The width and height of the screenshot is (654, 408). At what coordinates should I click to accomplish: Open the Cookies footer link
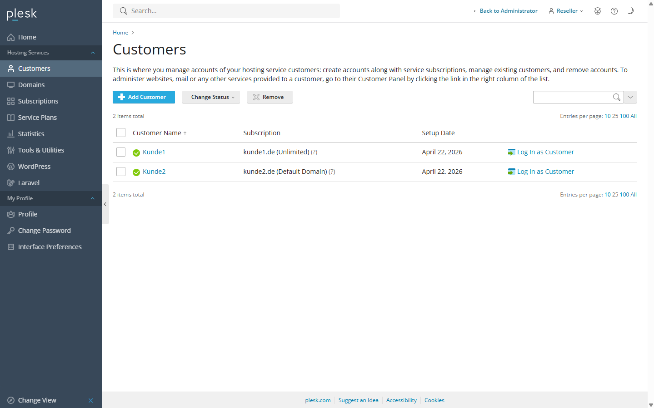tap(434, 400)
